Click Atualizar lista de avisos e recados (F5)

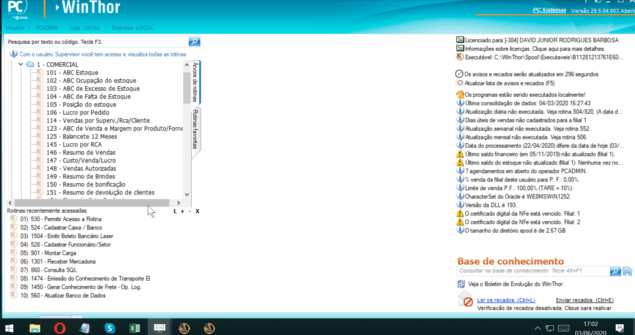click(510, 83)
